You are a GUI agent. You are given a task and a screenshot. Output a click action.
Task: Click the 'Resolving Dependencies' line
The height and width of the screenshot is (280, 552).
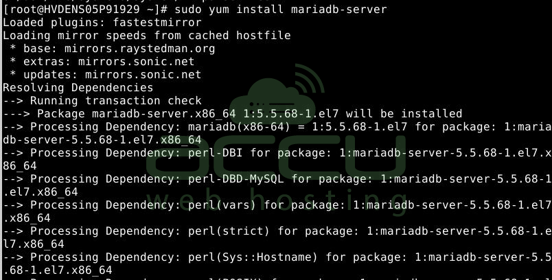pos(78,88)
